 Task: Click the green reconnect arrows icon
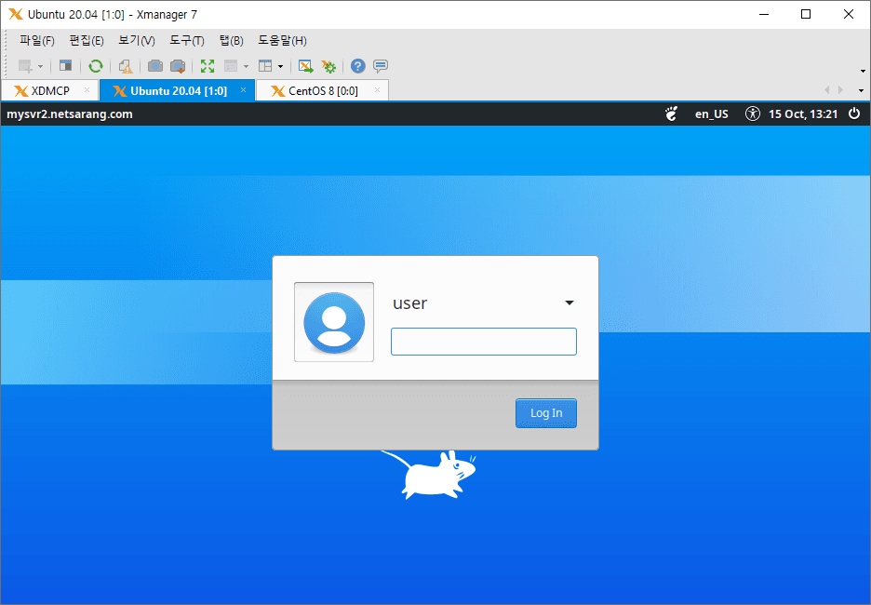point(96,66)
